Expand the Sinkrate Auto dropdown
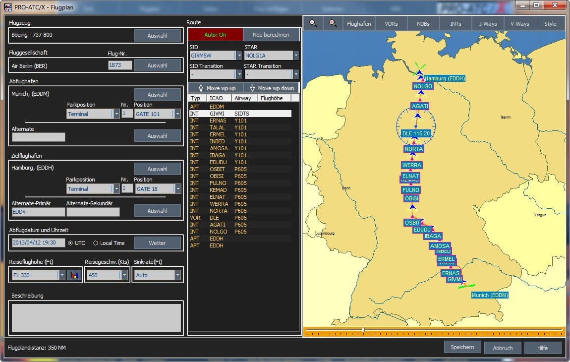570x362 pixels. [x=177, y=275]
